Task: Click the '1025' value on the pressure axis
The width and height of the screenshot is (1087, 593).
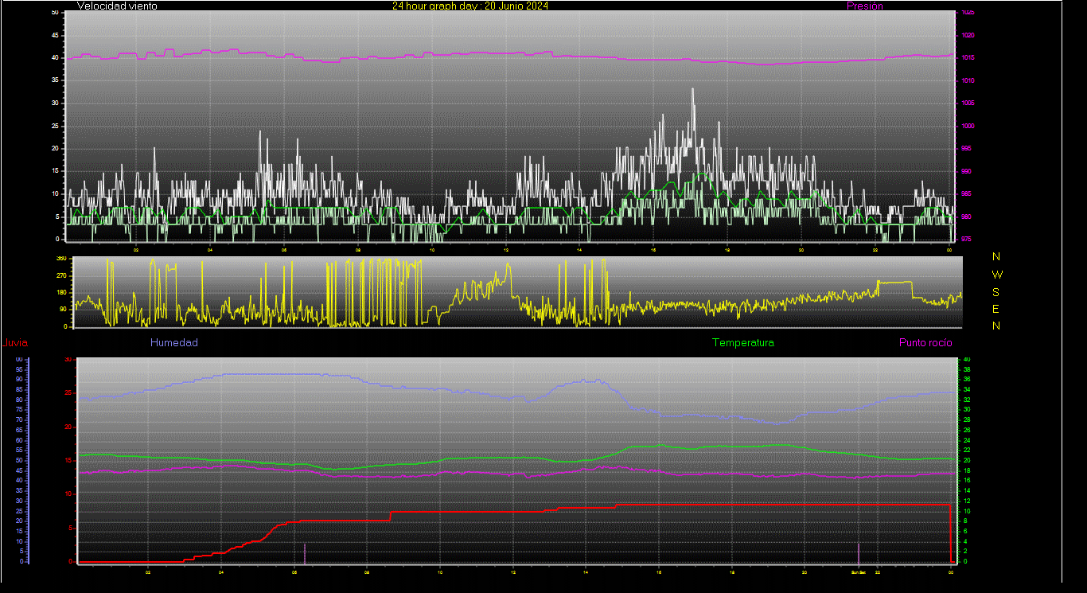Action: [x=967, y=13]
